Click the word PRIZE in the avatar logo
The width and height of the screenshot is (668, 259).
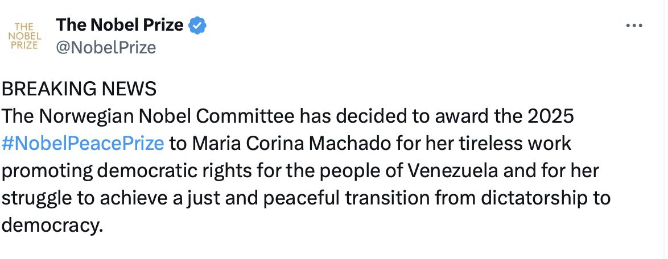25,45
